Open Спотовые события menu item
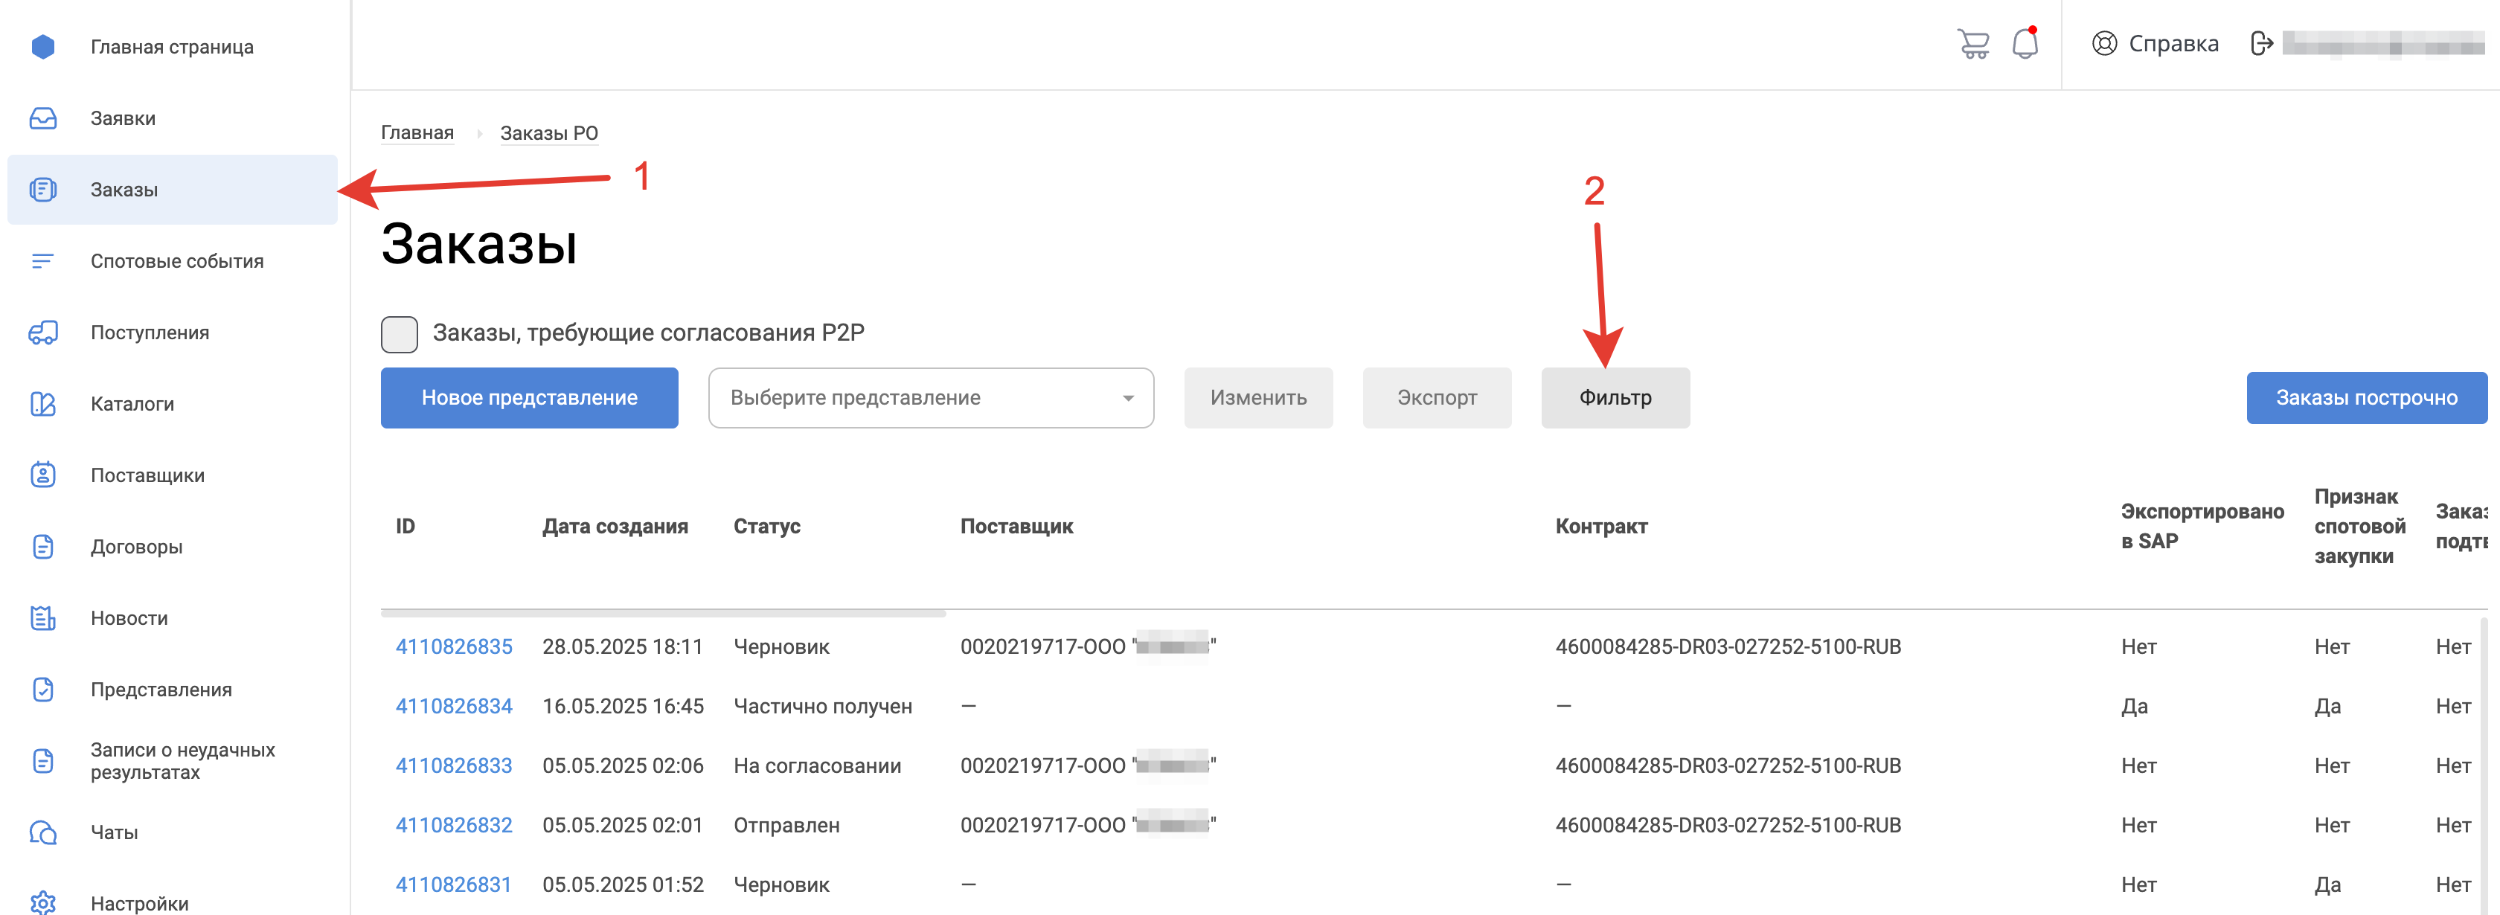The width and height of the screenshot is (2500, 915). click(176, 261)
